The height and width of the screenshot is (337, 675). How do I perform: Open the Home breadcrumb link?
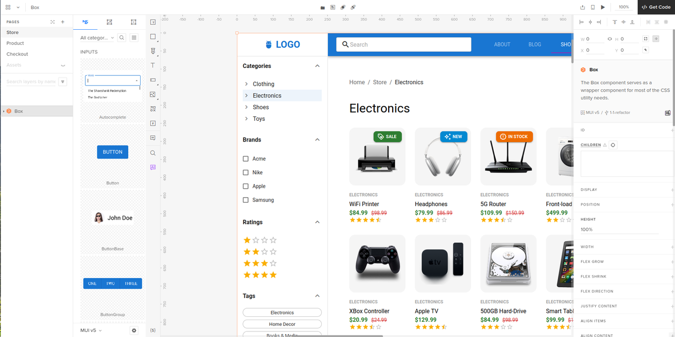pyautogui.click(x=357, y=82)
